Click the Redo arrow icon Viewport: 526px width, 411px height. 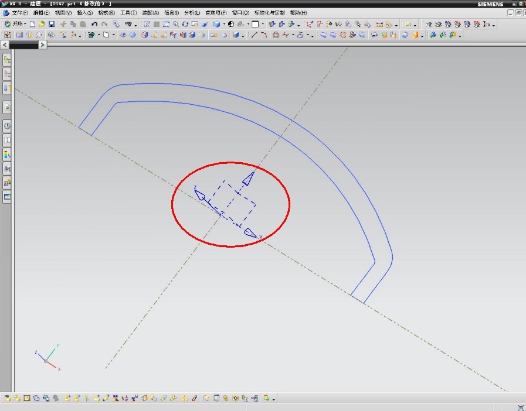(x=104, y=24)
